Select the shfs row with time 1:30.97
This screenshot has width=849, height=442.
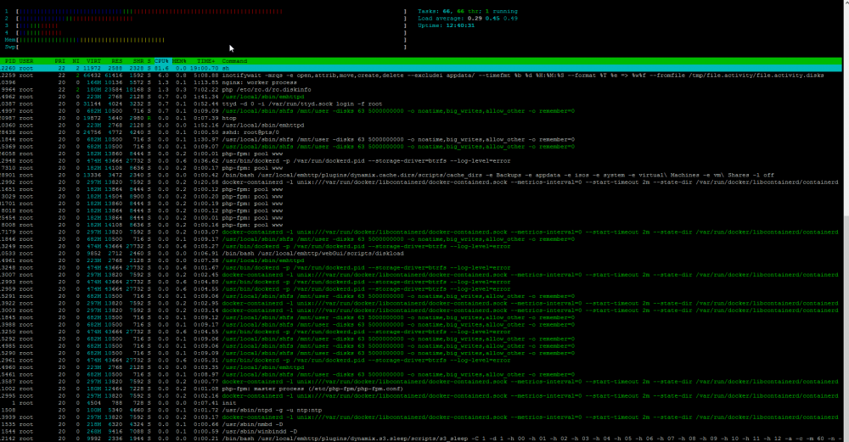tap(421, 139)
